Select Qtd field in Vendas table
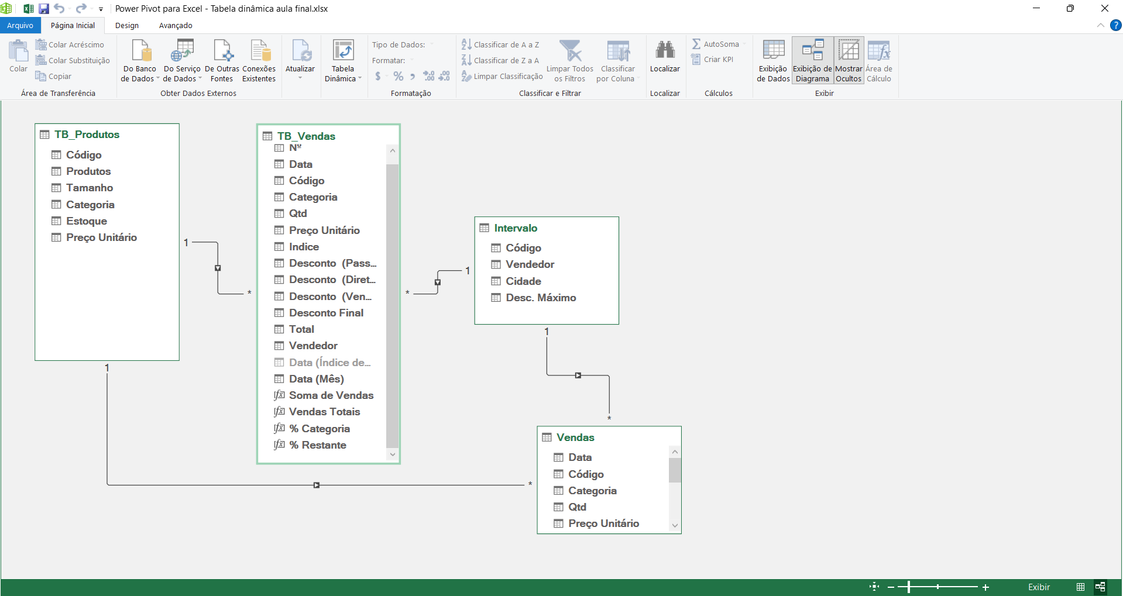 [x=577, y=507]
